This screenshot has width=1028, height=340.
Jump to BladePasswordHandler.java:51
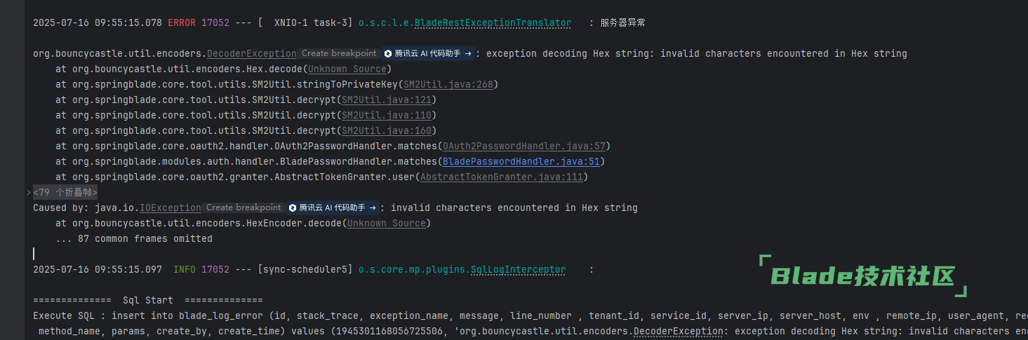coord(521,161)
